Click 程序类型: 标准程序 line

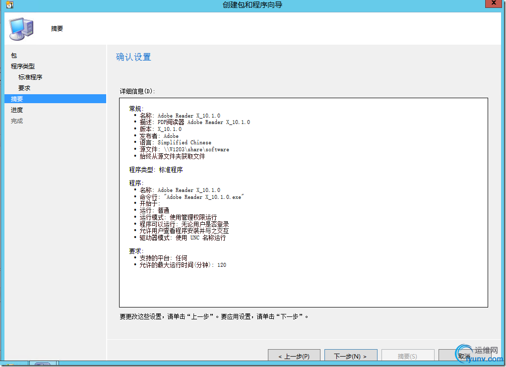(156, 170)
